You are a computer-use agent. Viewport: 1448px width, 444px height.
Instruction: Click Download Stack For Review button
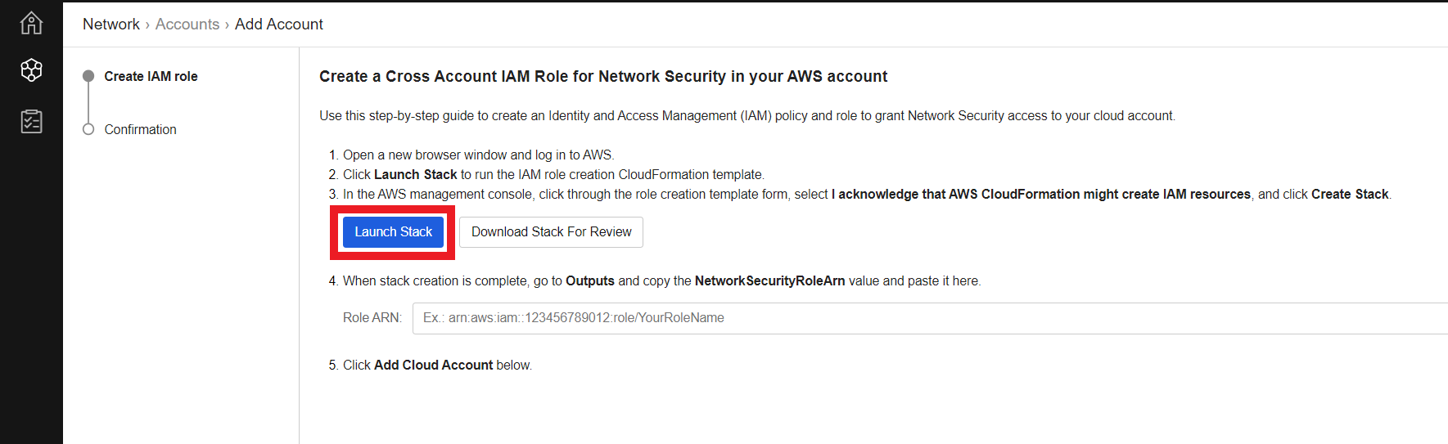pos(552,232)
